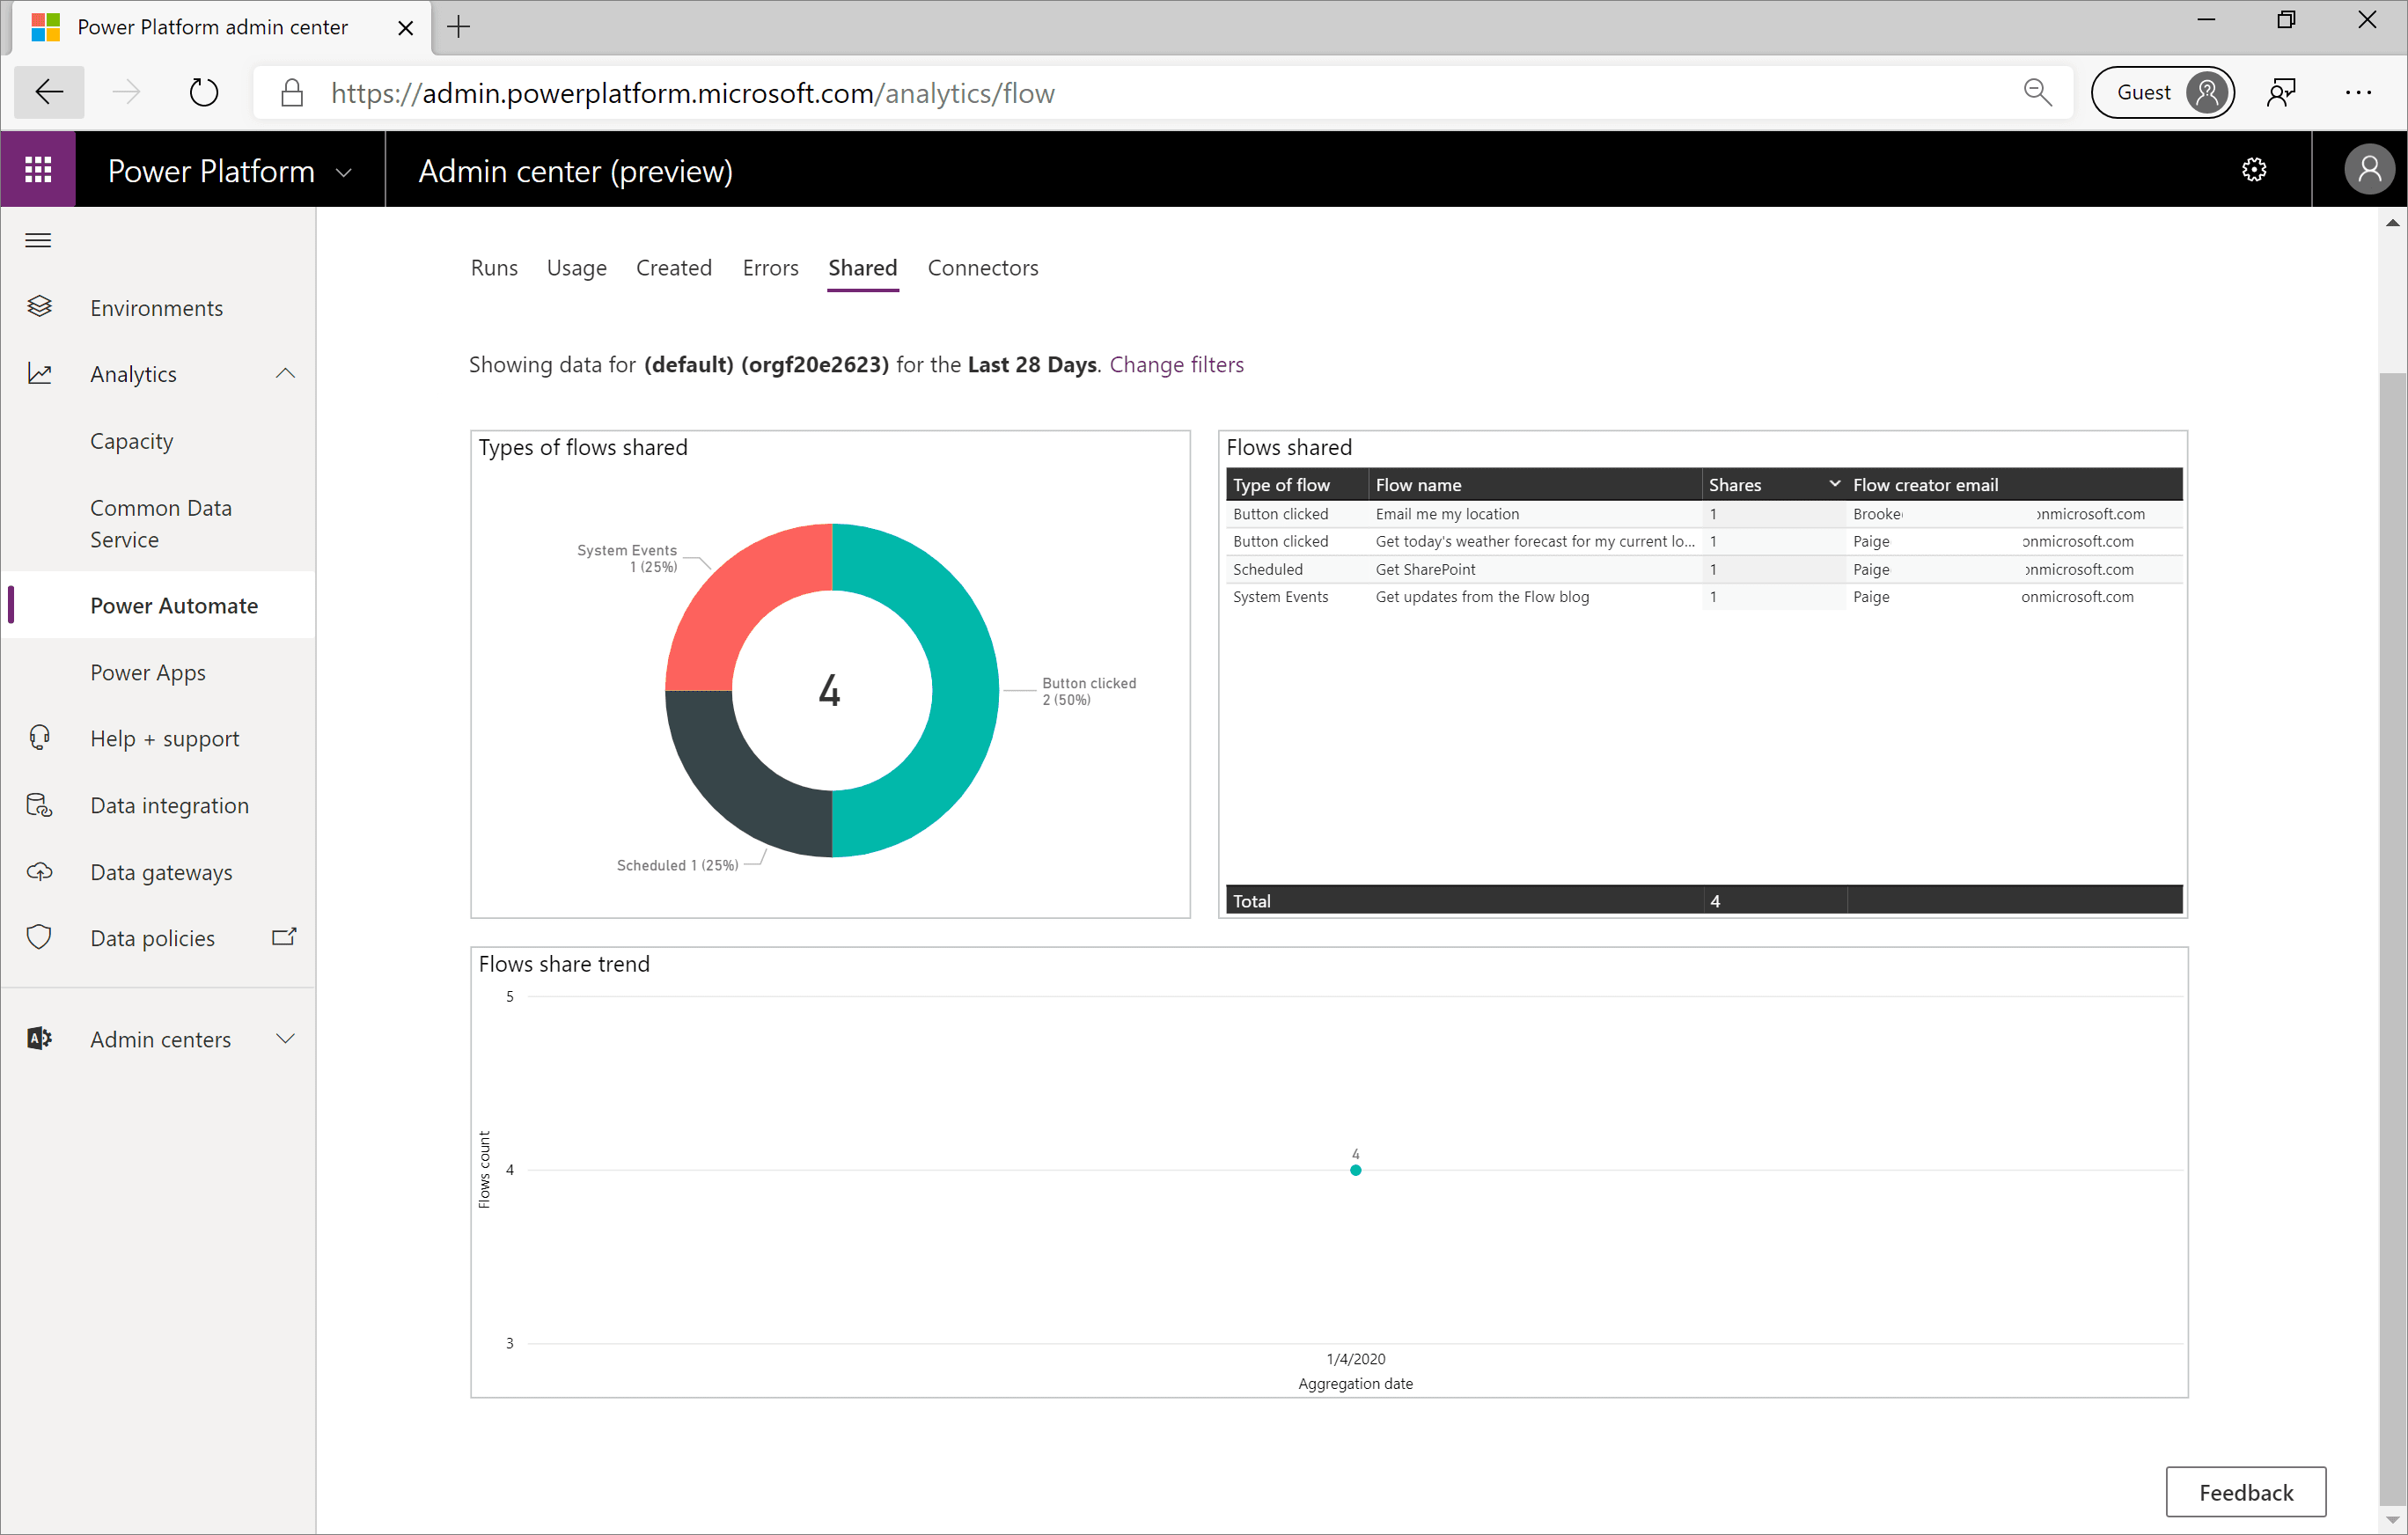
Task: Select Power Apps in Analytics menu
Action: (x=148, y=672)
